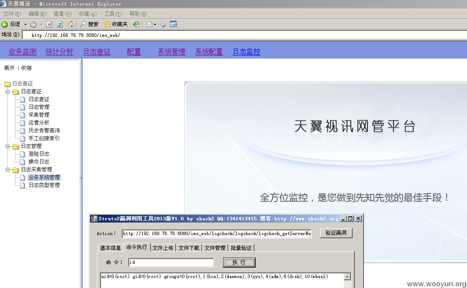This screenshot has height=288, width=467.
Task: Click folder icon of 日志管理 node
Action: pos(16,146)
